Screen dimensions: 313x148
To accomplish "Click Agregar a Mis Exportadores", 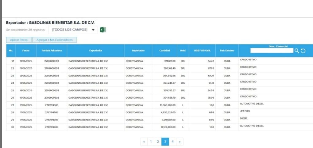I will [x=54, y=40].
